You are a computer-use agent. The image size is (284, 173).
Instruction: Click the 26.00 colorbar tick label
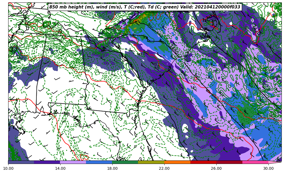click(216, 168)
